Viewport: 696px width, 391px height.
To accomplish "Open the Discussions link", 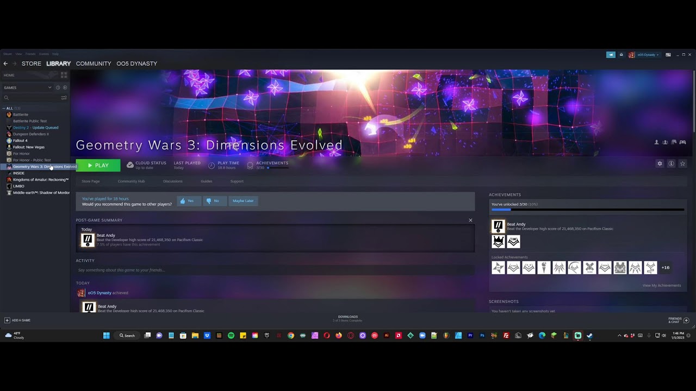I will coord(173,181).
